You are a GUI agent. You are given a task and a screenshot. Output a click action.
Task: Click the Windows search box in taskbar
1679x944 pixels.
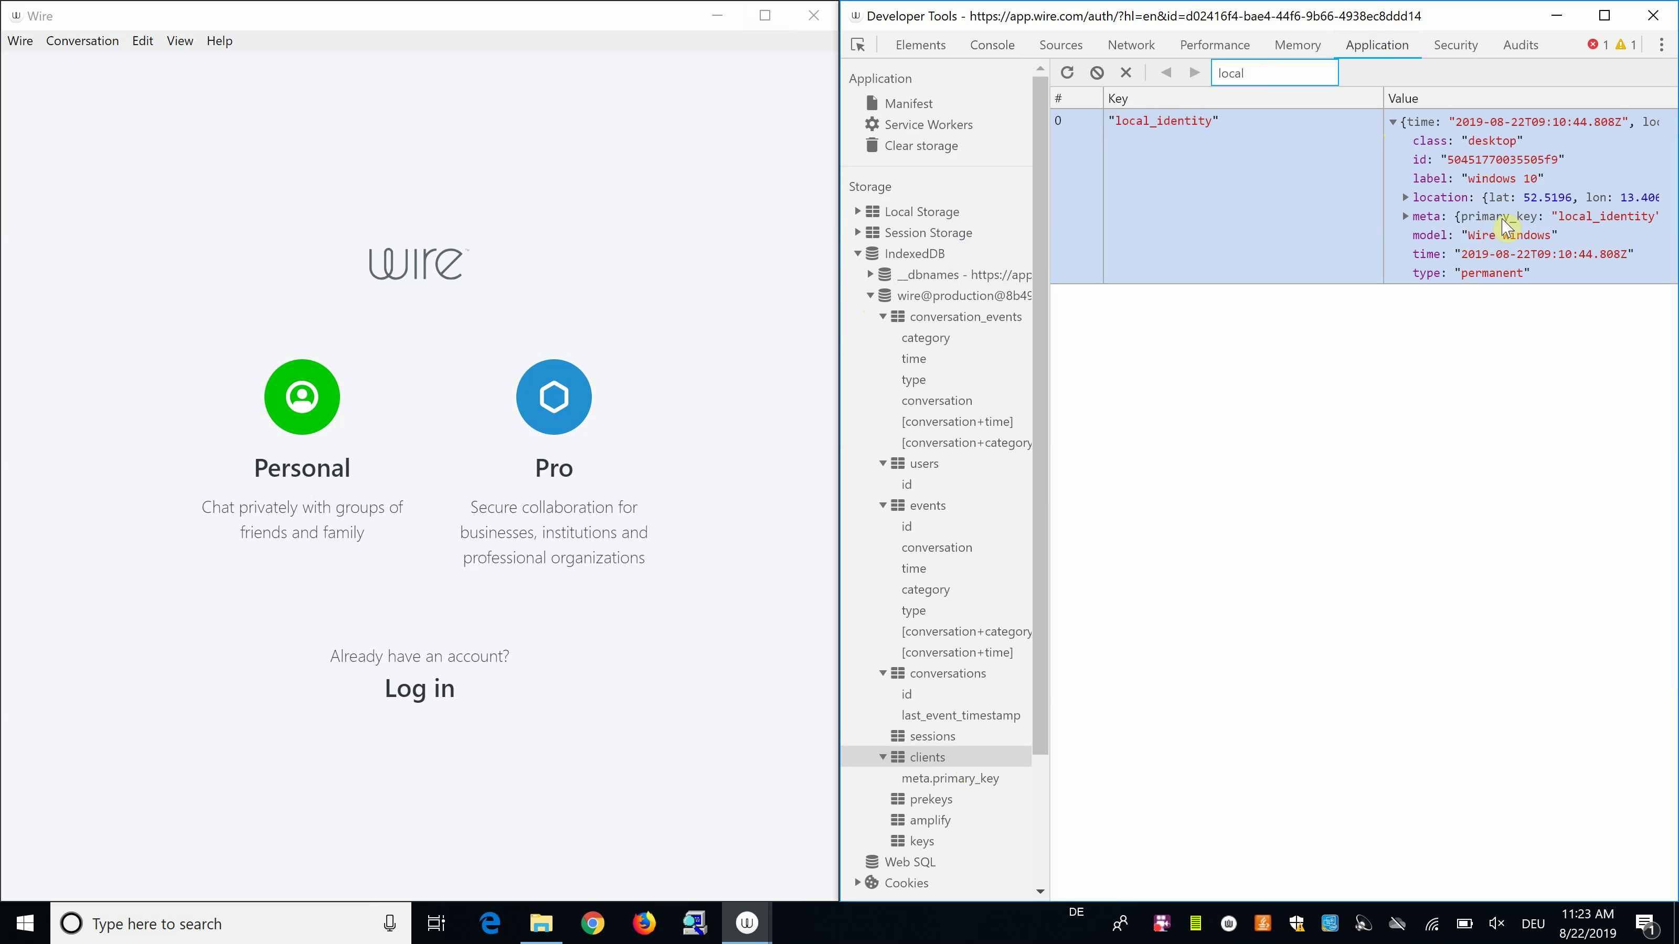tap(231, 923)
